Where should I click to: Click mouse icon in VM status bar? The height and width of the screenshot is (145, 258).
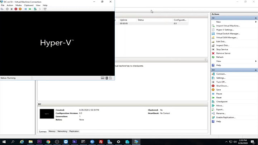click(107, 78)
